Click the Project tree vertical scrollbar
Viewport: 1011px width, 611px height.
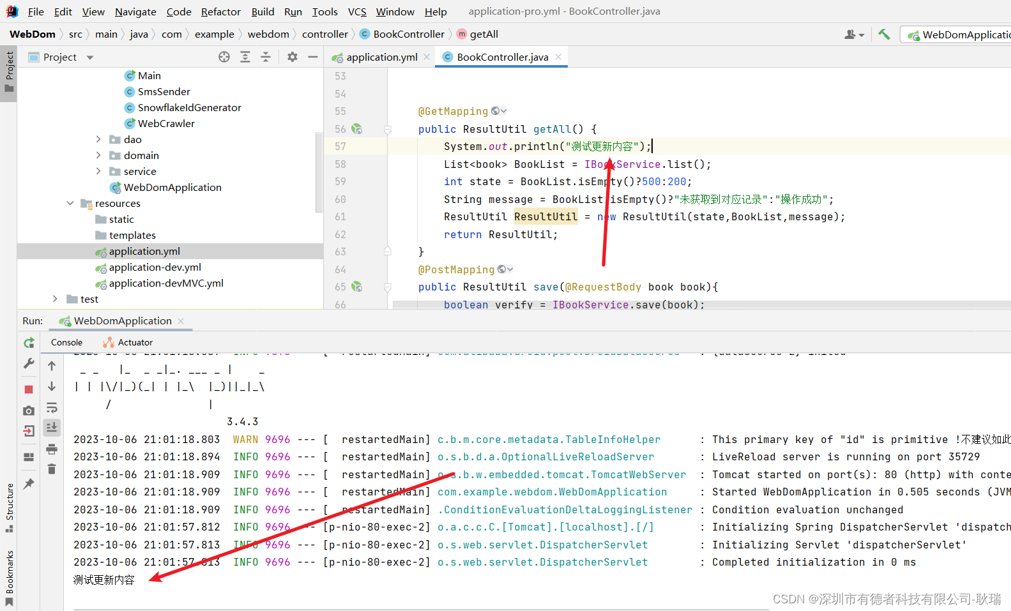(319, 172)
